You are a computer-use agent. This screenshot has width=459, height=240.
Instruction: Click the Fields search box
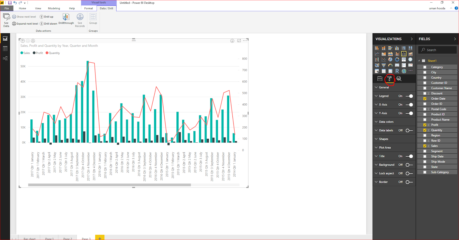click(437, 50)
